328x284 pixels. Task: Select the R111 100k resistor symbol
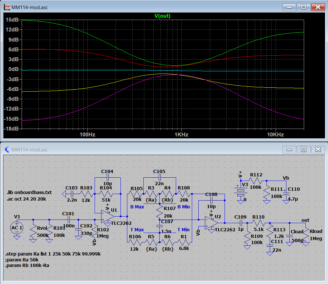click(266, 192)
